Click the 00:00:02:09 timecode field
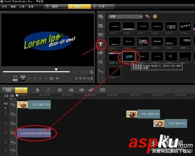This screenshot has width=195, height=156. point(82,78)
